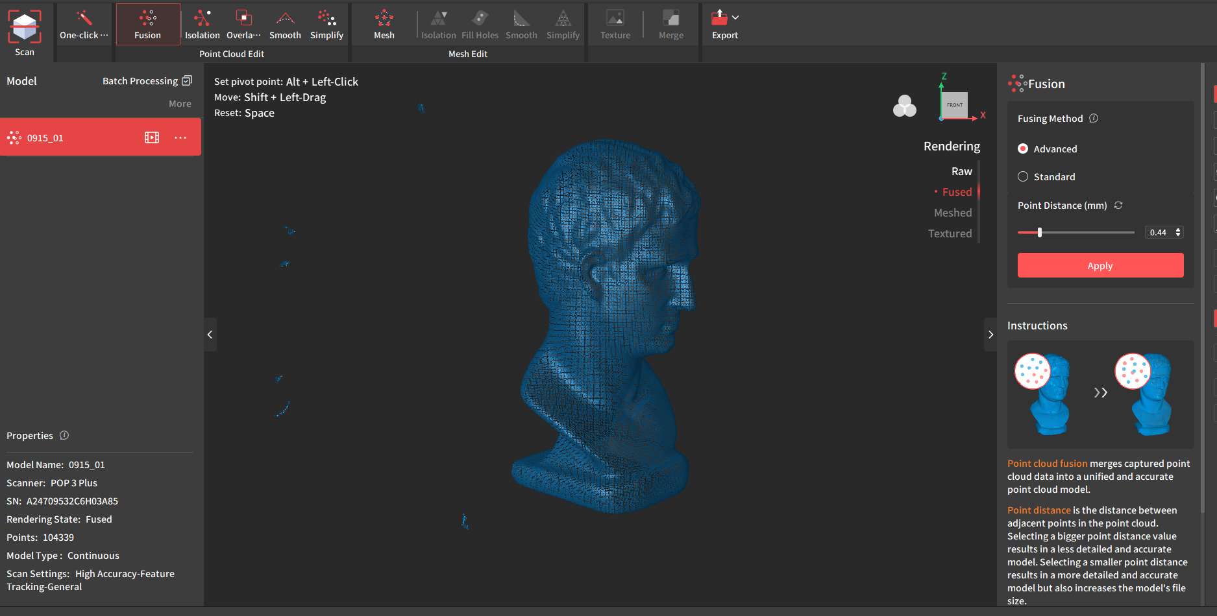Collapse the left model panel via chevron
Screen dimensions: 1217x616
[210, 335]
